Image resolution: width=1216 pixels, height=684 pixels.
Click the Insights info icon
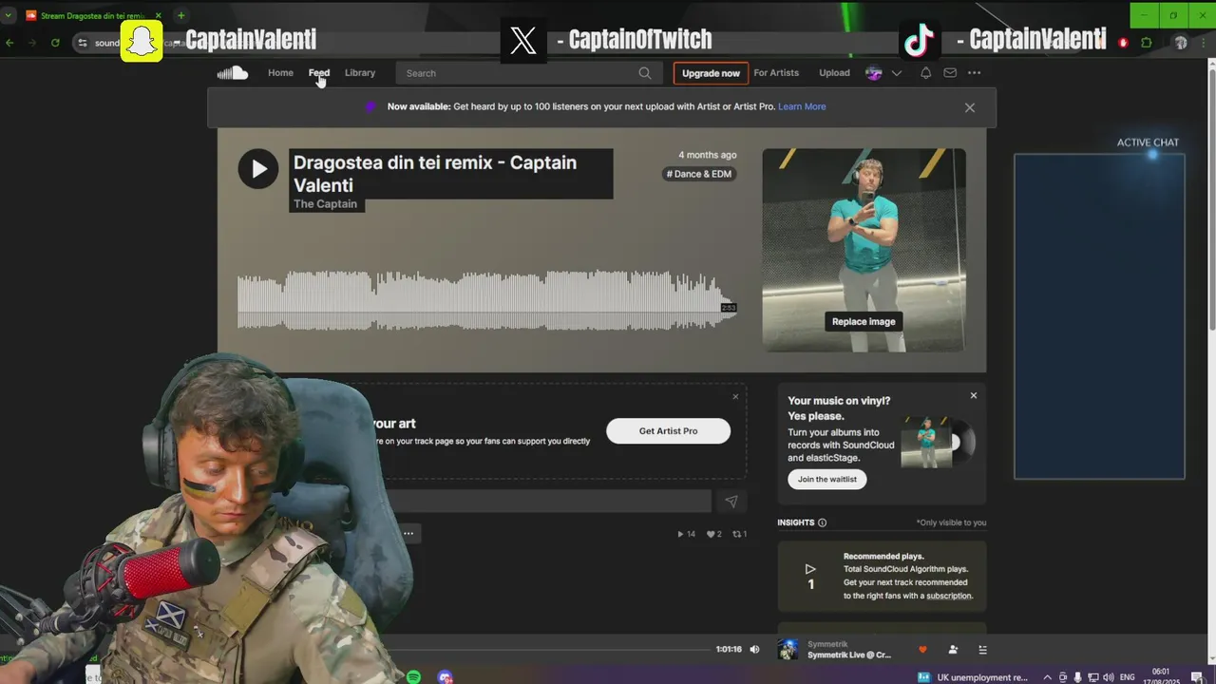[x=822, y=522]
